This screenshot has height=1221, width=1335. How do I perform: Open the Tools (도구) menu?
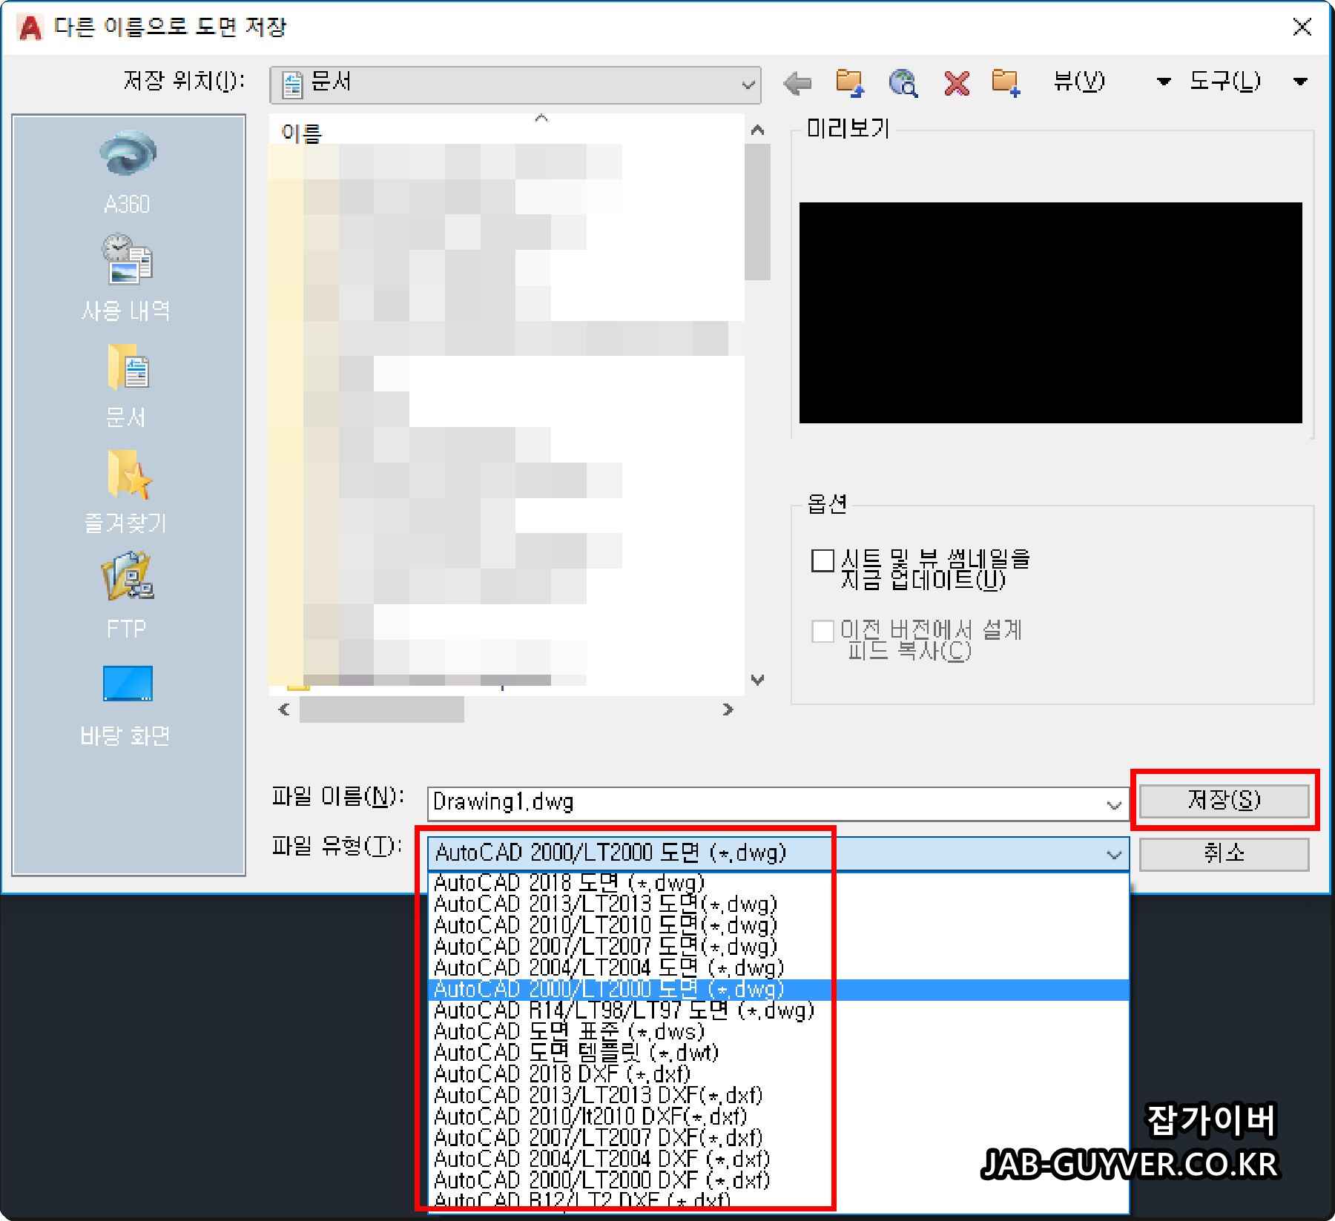coord(1224,81)
